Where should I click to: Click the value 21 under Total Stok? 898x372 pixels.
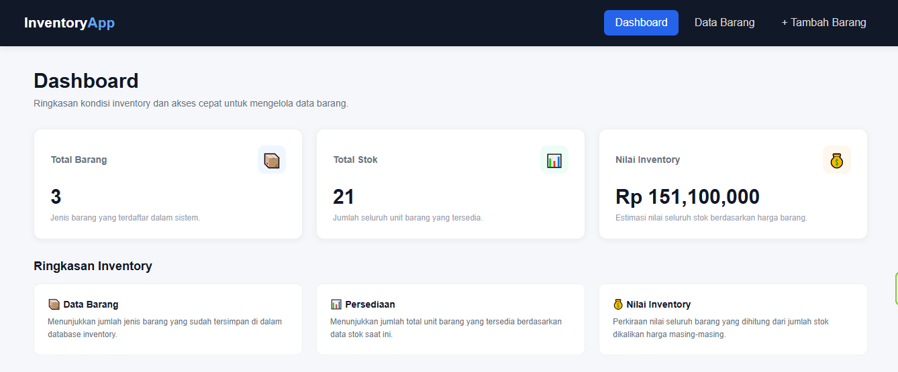pyautogui.click(x=344, y=196)
